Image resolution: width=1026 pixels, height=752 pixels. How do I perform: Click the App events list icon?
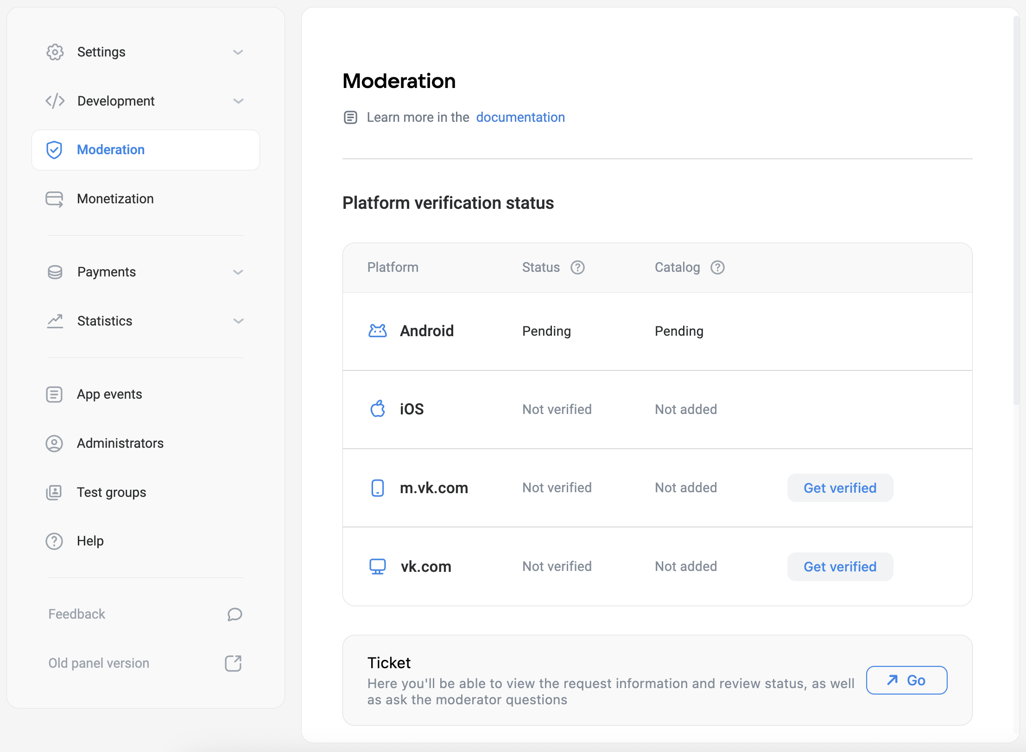click(x=54, y=395)
